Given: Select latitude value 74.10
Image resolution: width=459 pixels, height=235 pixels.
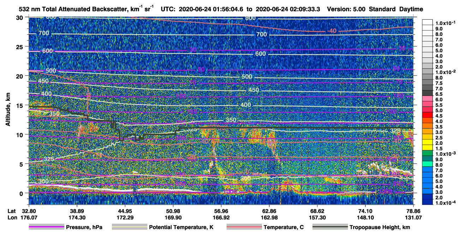Looking at the screenshot, I should click(x=365, y=211).
